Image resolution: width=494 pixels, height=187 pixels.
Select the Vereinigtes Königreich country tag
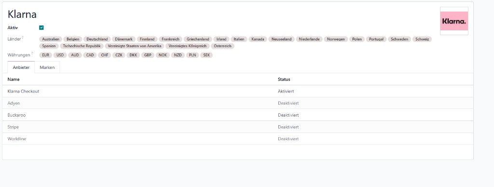point(188,46)
